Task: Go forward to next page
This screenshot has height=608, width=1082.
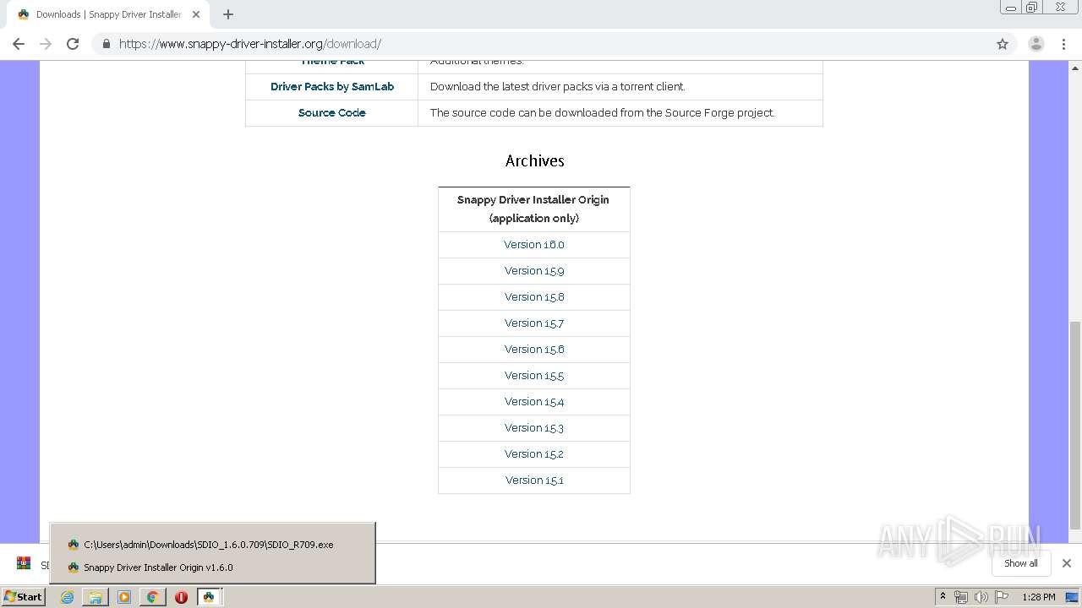Action: tap(46, 44)
